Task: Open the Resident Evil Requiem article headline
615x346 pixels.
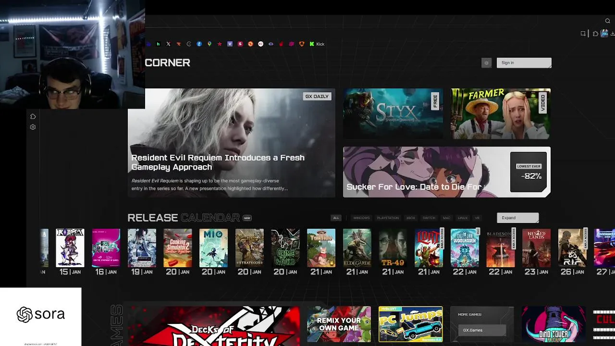Action: coord(218,162)
